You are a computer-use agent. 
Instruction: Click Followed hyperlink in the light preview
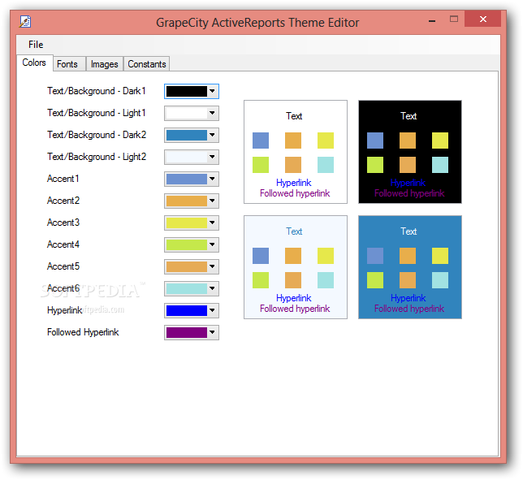[295, 309]
